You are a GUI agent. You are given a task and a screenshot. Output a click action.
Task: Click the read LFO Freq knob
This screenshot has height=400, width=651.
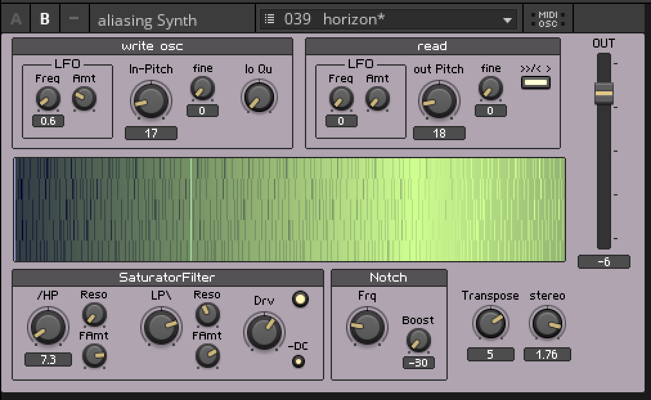click(341, 99)
